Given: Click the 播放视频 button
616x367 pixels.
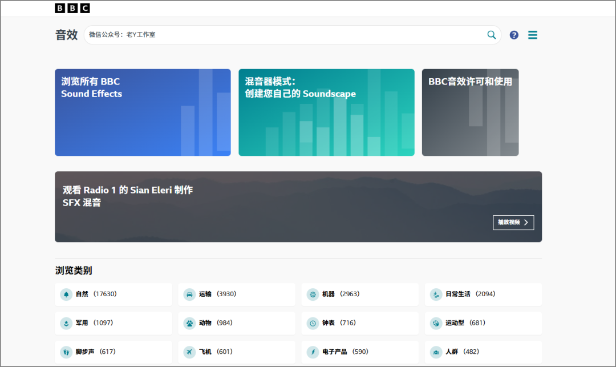Looking at the screenshot, I should 513,223.
